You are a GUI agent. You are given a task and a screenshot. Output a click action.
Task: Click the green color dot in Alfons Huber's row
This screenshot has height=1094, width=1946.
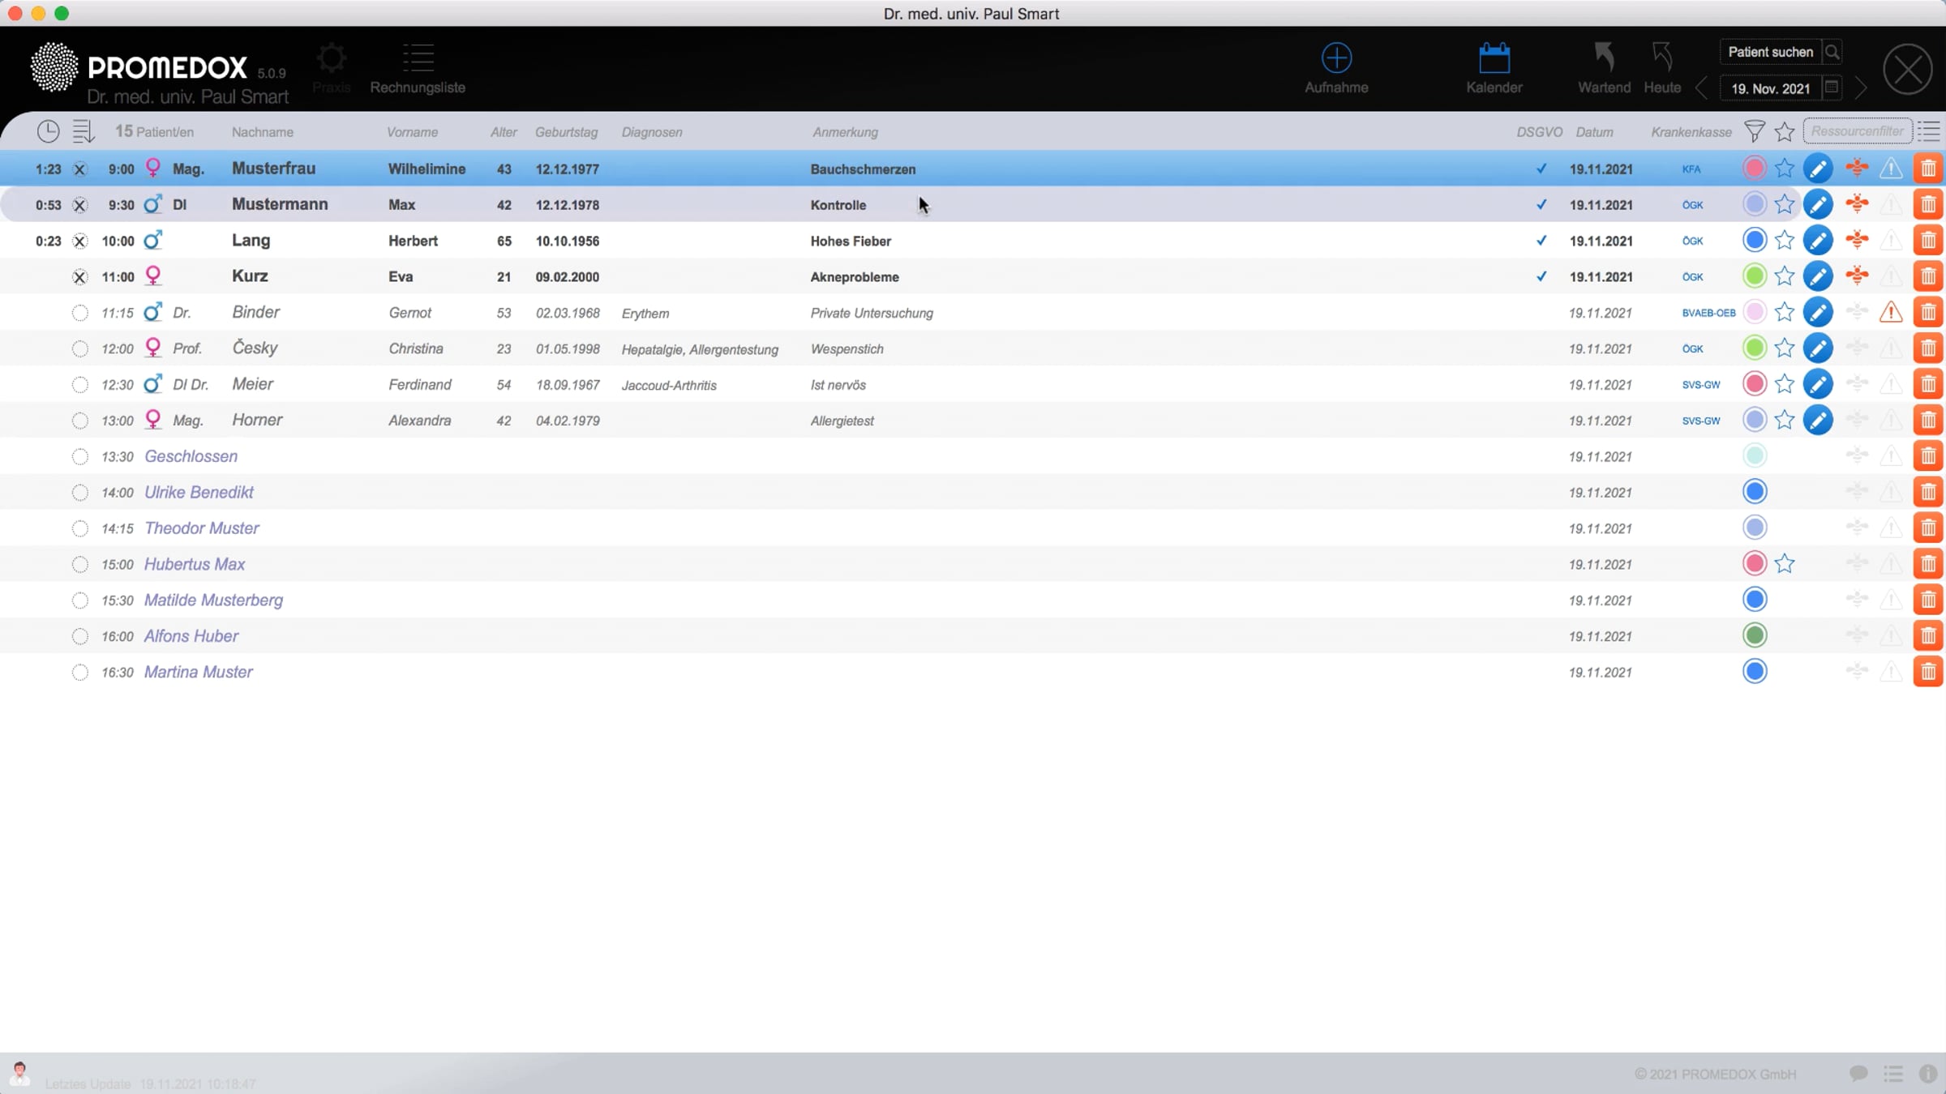point(1754,635)
